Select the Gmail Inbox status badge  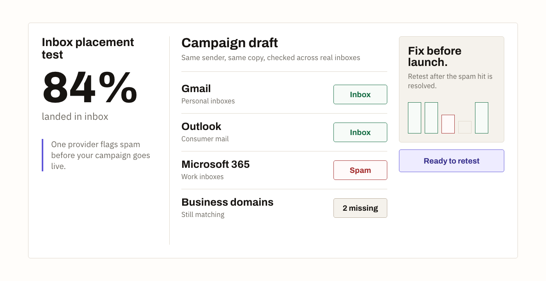(x=360, y=94)
